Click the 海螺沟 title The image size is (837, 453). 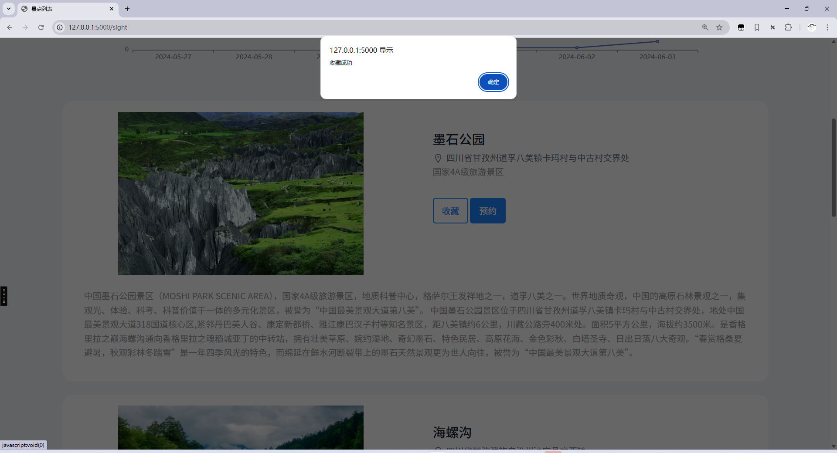click(x=452, y=433)
